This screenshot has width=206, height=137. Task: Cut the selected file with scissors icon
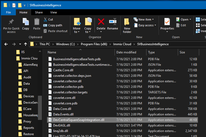coord(45,19)
